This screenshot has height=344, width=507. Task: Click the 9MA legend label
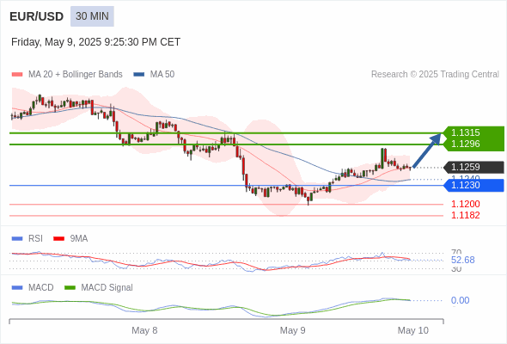click(x=79, y=239)
